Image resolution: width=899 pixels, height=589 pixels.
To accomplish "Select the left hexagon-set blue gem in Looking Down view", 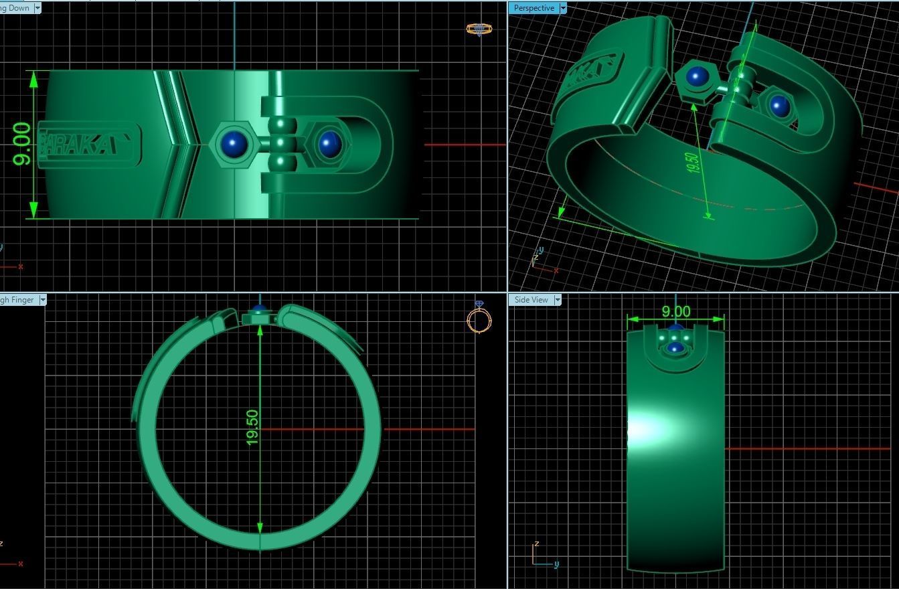I will [x=234, y=143].
